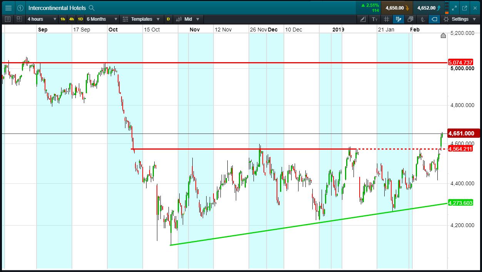Click the Intercontinental Hotels title
The height and width of the screenshot is (272, 482).
coord(57,8)
